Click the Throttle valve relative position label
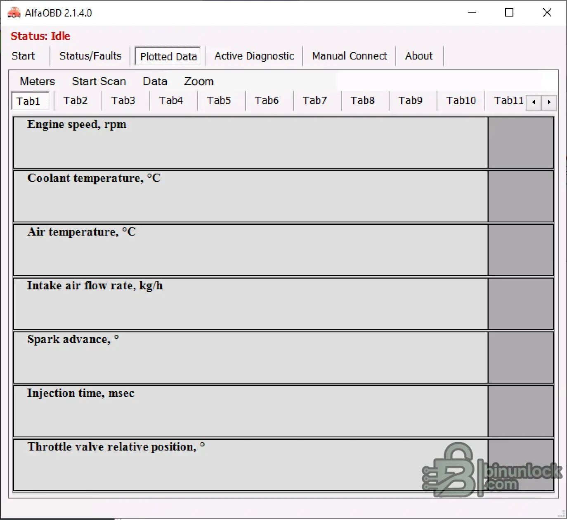This screenshot has height=520, width=567. coord(116,447)
